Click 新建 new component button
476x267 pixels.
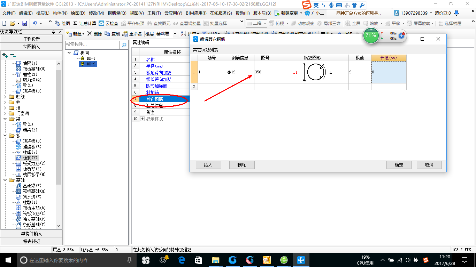pyautogui.click(x=75, y=34)
